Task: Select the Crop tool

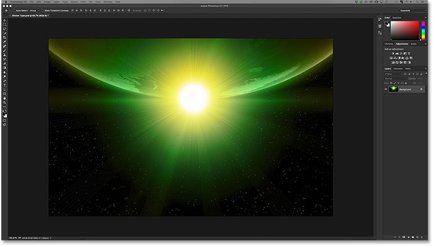Action: pyautogui.click(x=5, y=37)
